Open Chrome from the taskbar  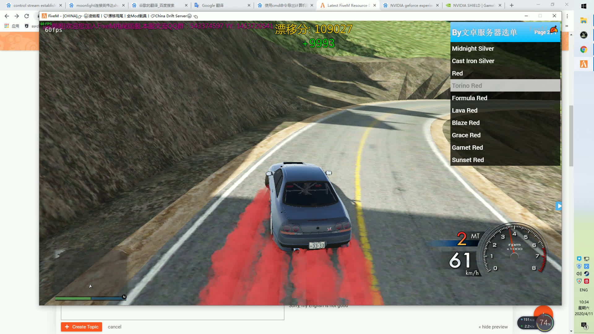(x=583, y=49)
